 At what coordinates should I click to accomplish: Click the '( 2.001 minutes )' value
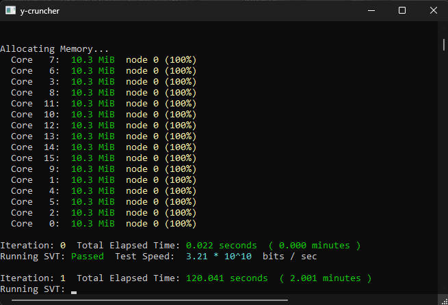pyautogui.click(x=326, y=278)
